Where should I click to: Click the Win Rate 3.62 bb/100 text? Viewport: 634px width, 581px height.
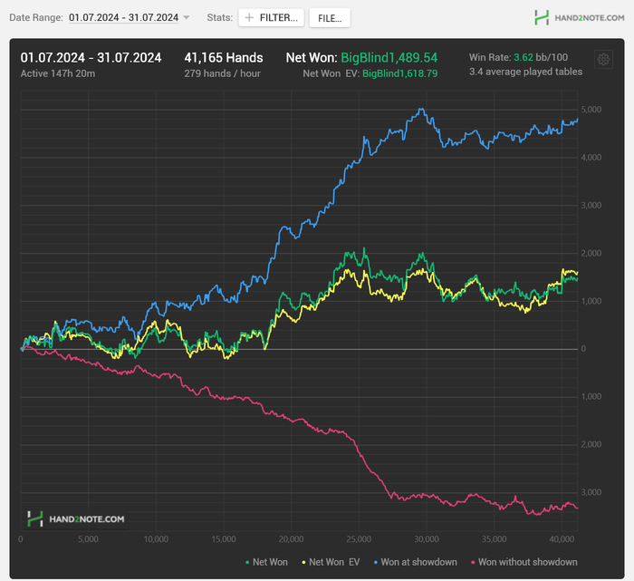(x=518, y=57)
